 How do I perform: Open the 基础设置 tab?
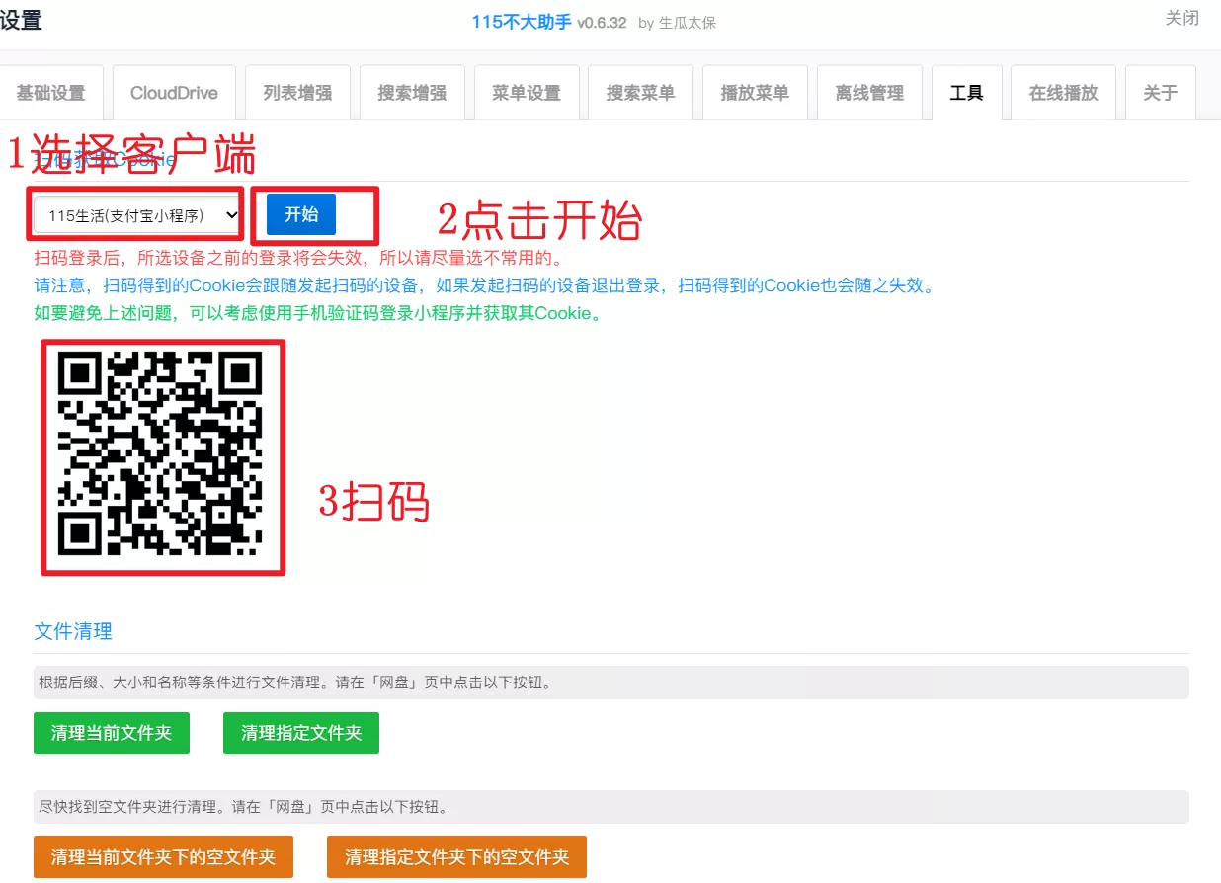(x=50, y=93)
